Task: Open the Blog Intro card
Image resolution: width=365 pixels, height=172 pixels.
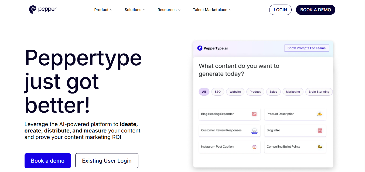Action: click(x=295, y=131)
